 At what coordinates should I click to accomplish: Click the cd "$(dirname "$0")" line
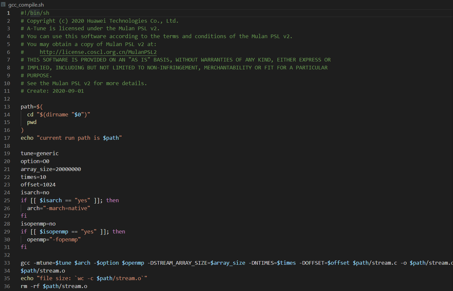(59, 115)
